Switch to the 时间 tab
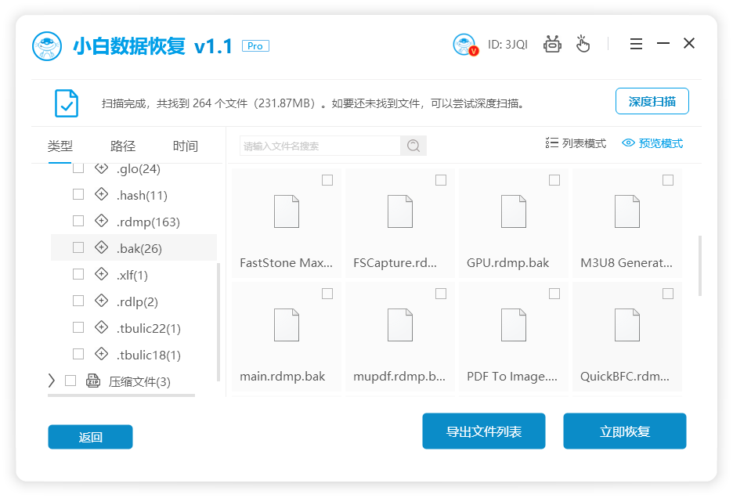Viewport: 733px width, 498px height. 186,146
